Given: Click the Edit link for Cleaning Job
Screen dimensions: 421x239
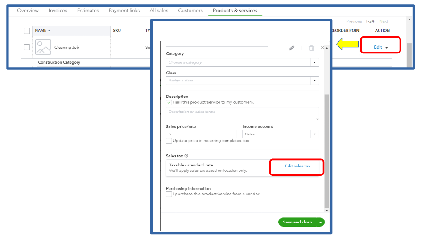Looking at the screenshot, I should pos(378,47).
